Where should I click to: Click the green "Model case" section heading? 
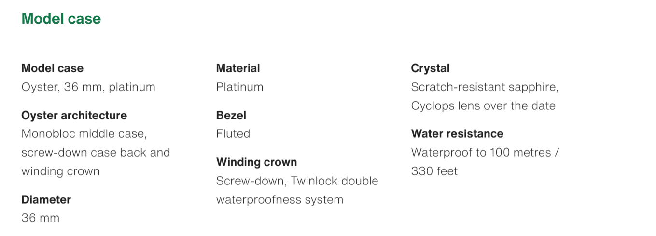(x=61, y=19)
